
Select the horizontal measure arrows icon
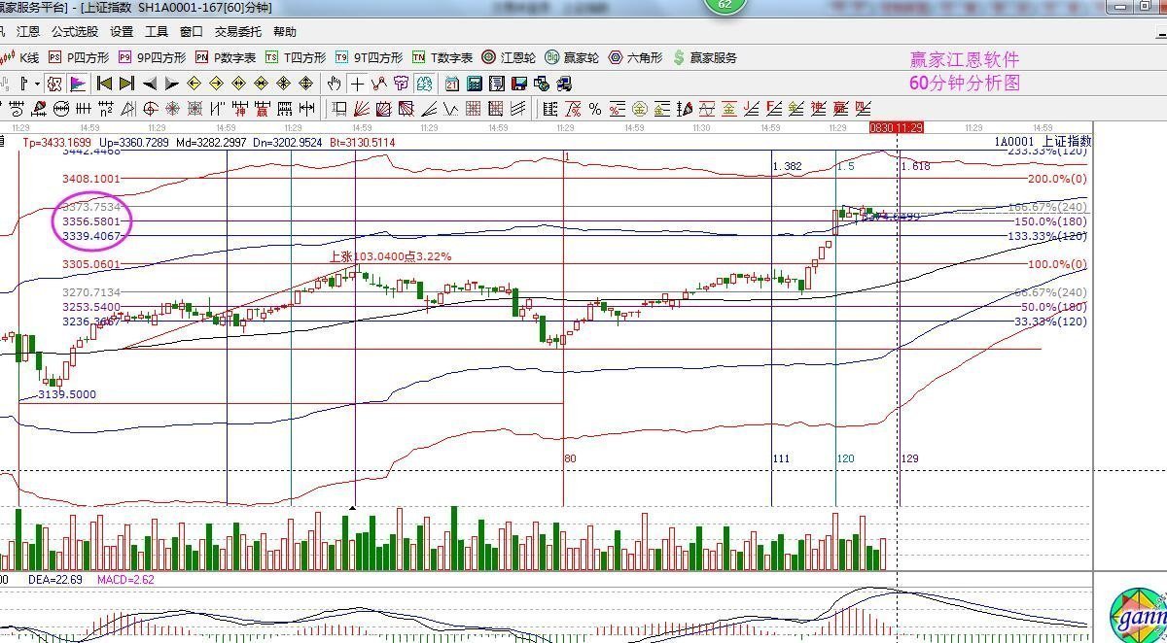pyautogui.click(x=306, y=108)
